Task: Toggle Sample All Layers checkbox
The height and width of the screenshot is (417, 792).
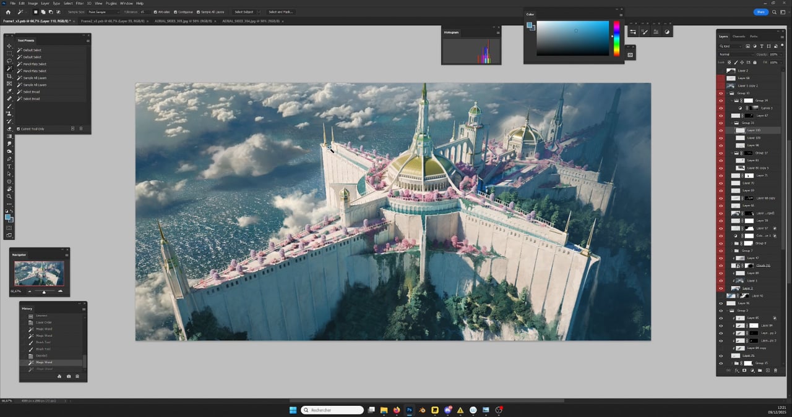Action: [199, 12]
